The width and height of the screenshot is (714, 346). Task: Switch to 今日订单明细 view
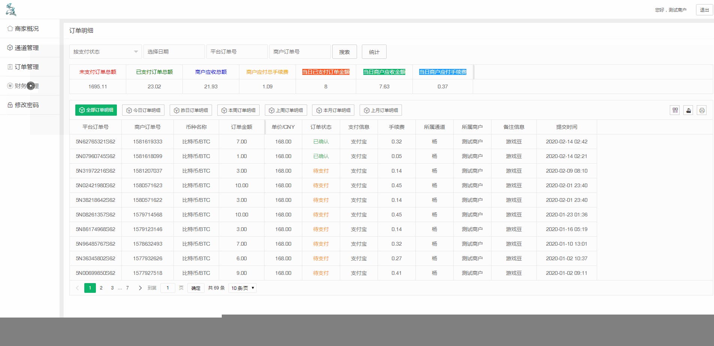[143, 110]
